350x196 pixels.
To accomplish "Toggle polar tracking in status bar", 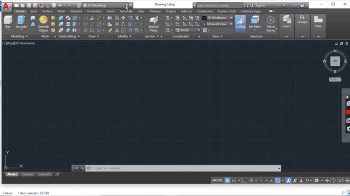I will pyautogui.click(x=250, y=180).
